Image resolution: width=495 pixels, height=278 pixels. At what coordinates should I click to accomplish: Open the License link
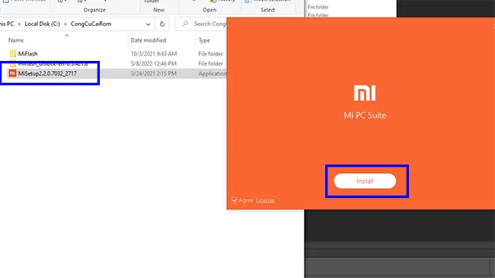[265, 200]
